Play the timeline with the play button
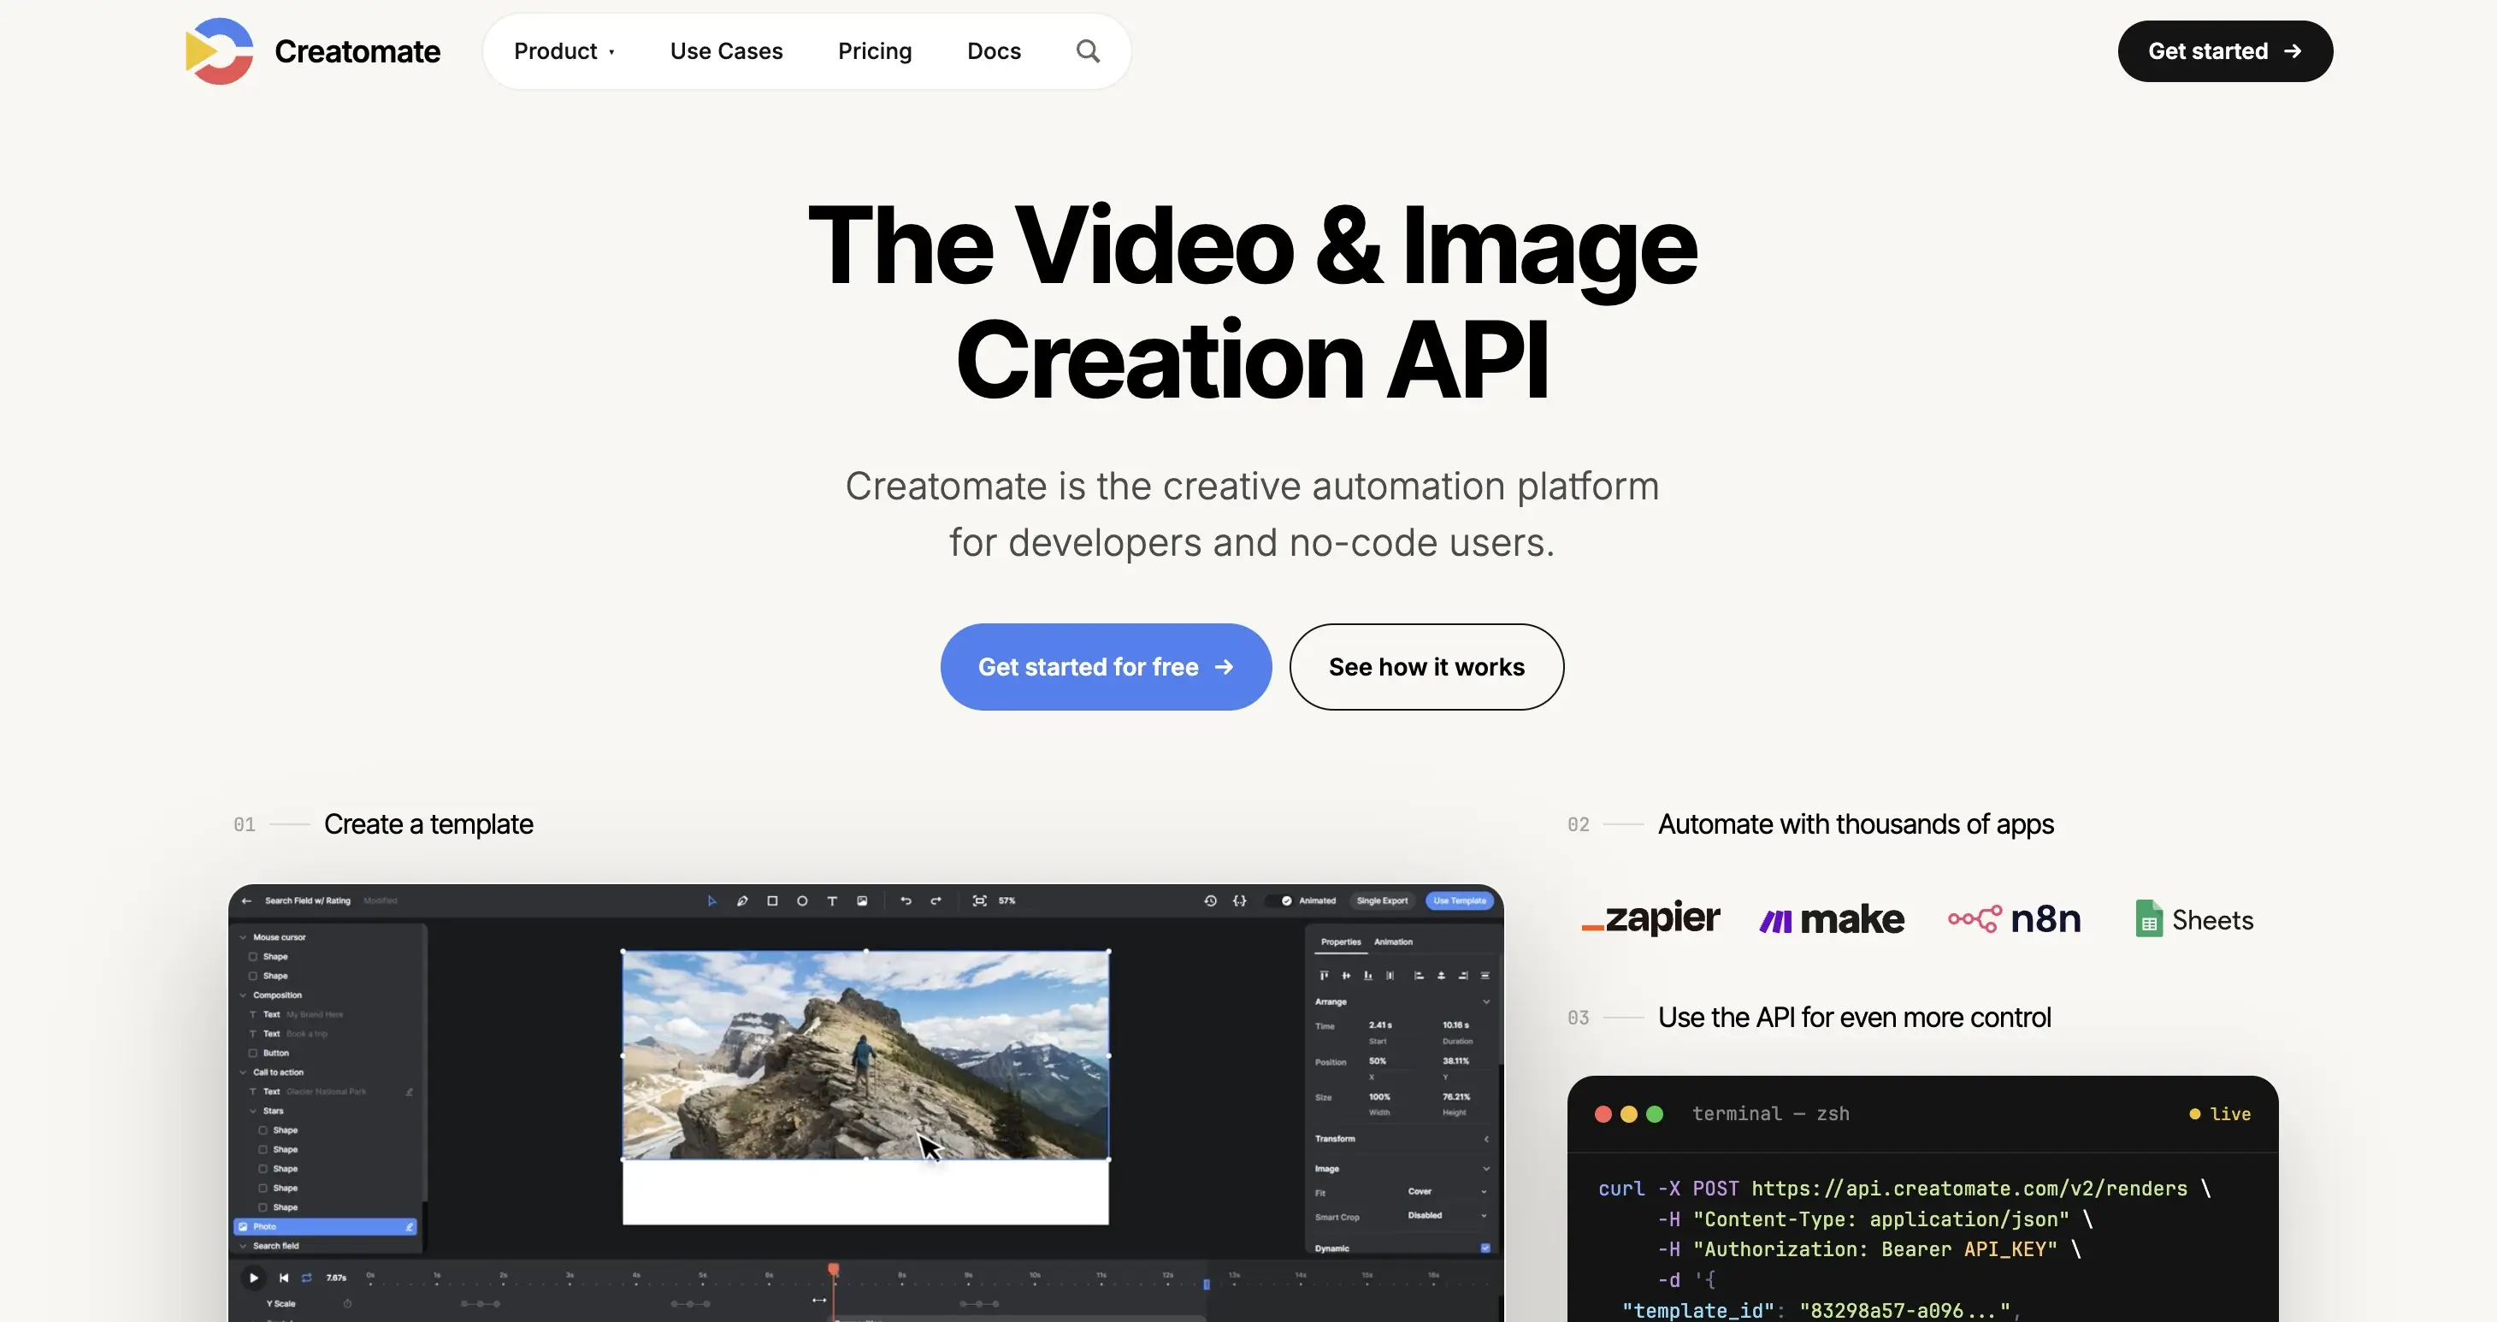The image size is (2497, 1322). click(x=253, y=1278)
